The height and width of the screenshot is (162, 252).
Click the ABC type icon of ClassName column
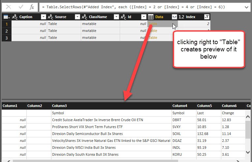coord(84,17)
